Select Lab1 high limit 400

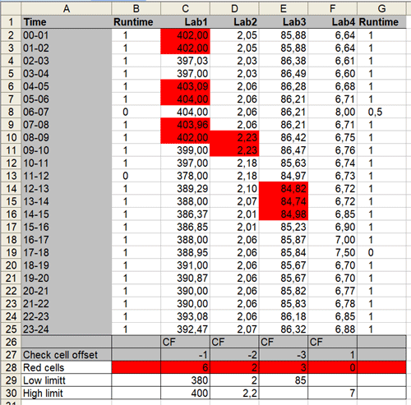[x=185, y=393]
